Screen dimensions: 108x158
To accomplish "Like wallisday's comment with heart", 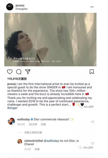I will click(x=92, y=122).
